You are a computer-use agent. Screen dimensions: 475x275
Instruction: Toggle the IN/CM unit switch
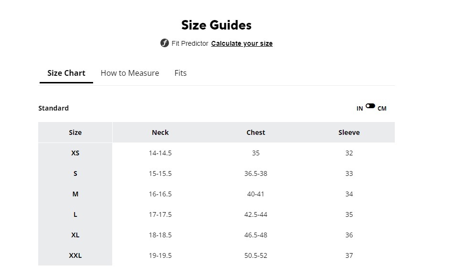point(370,106)
